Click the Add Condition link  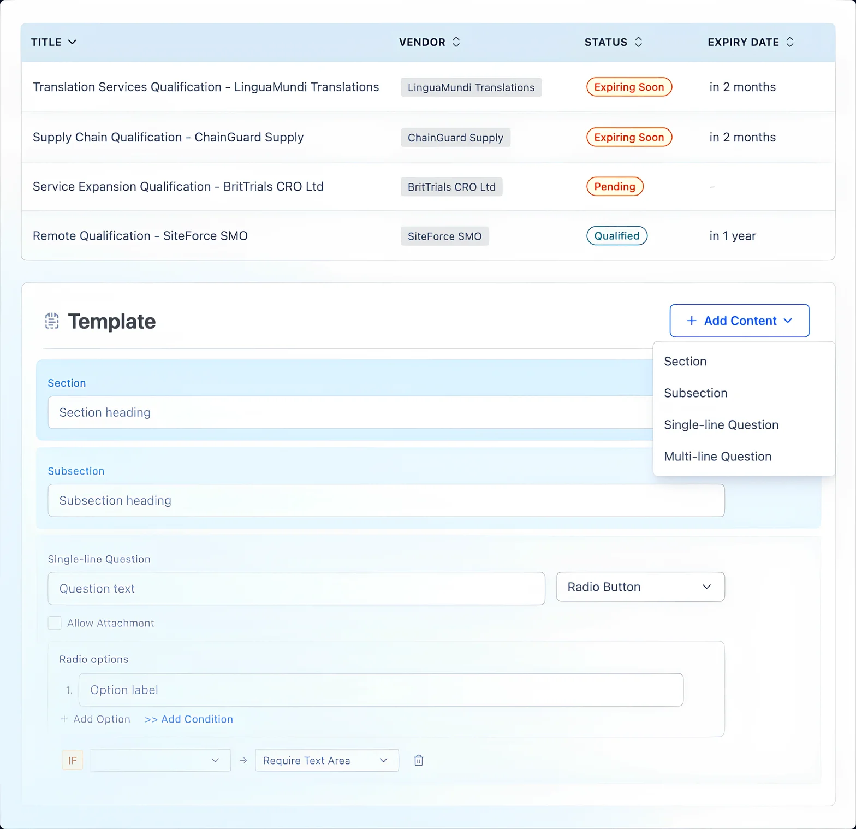click(189, 719)
